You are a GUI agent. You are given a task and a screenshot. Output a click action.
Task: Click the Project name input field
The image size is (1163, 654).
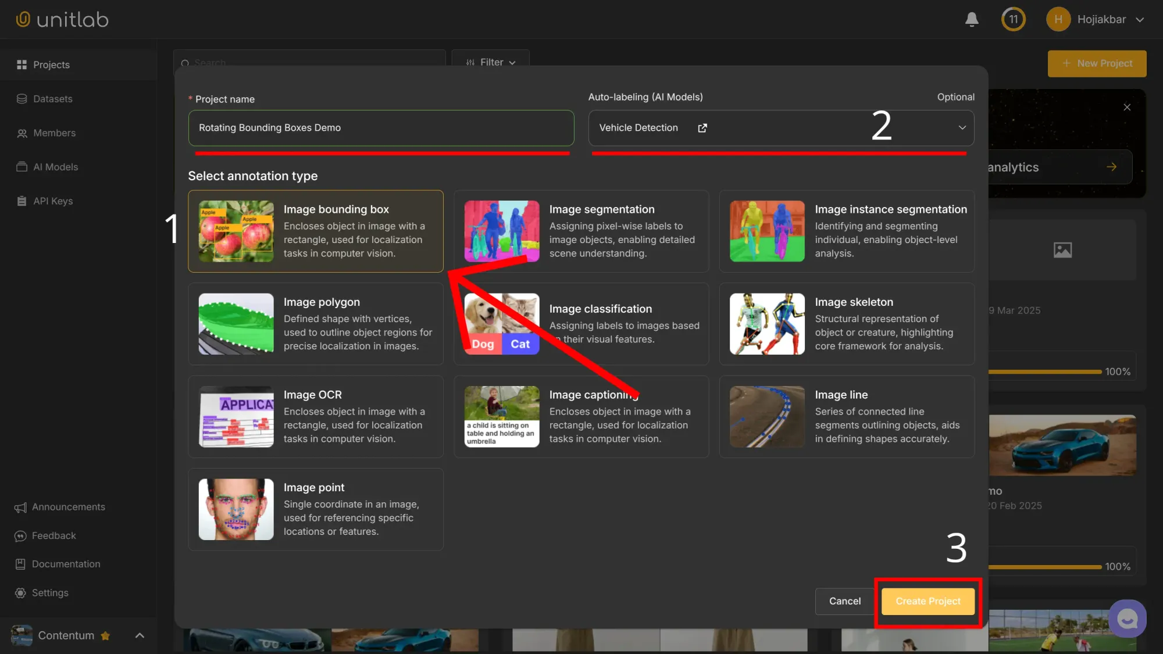point(381,128)
